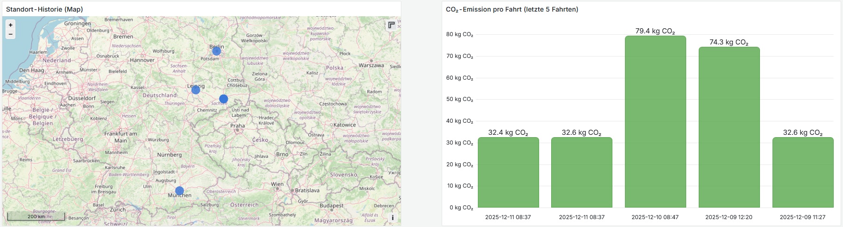The height and width of the screenshot is (227, 843).
Task: Click the 200 km map scale bar
Action: click(x=36, y=217)
